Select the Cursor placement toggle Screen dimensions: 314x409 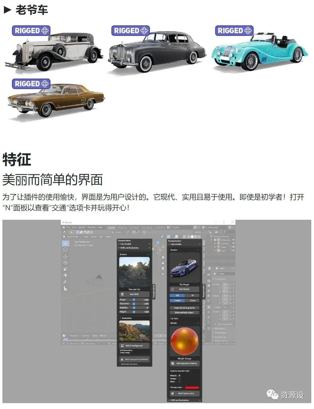pos(192,300)
